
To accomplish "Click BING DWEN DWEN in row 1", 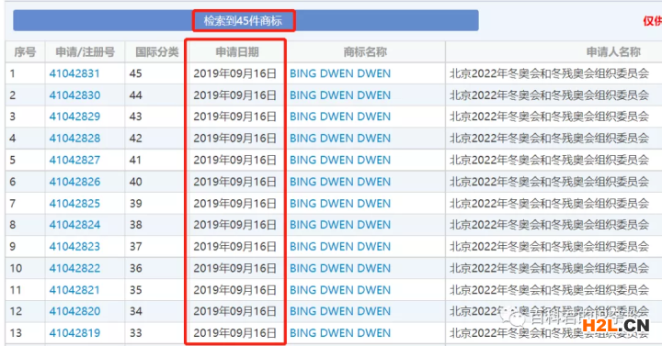I will click(340, 73).
